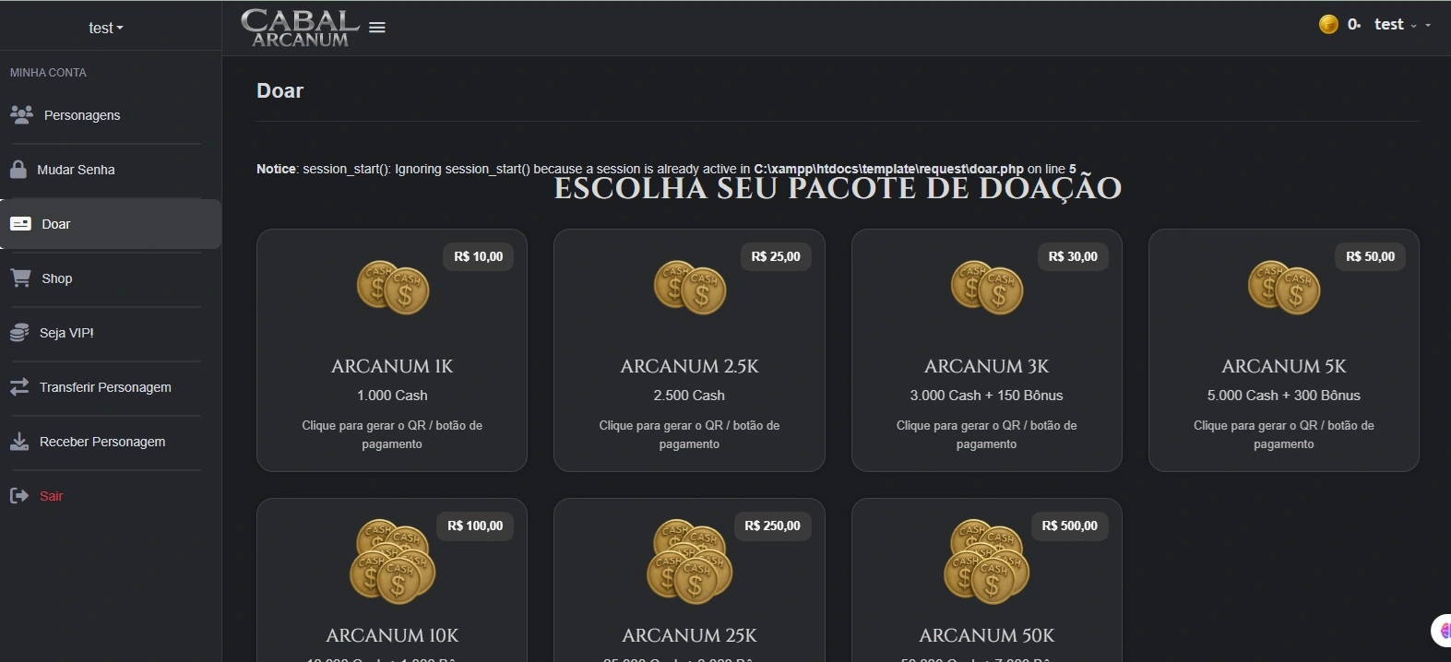Click the Transferir Personagem arrows icon
Viewport: 1451px width, 662px height.
click(19, 386)
